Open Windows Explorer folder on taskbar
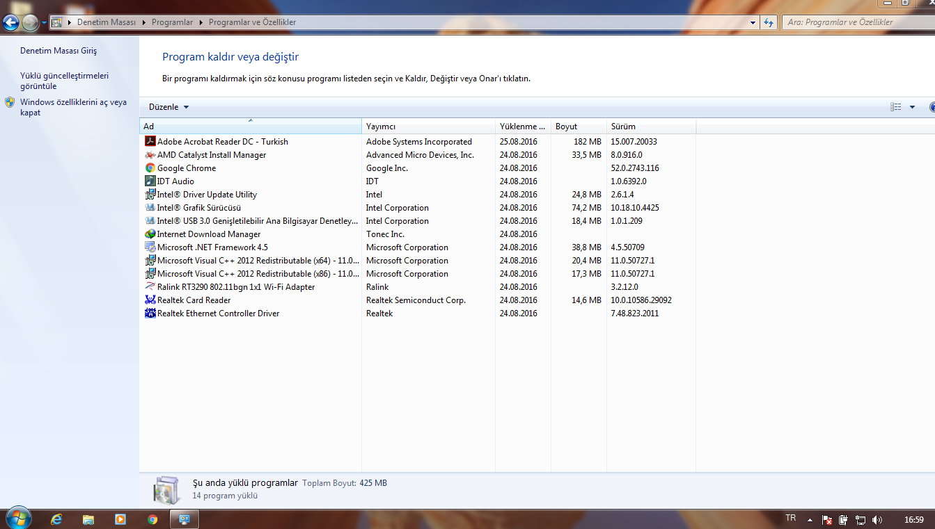This screenshot has height=529, width=935. 88,519
